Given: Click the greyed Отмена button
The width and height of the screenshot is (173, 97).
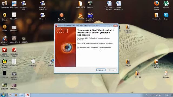Looking at the screenshot, I should [x=112, y=70].
